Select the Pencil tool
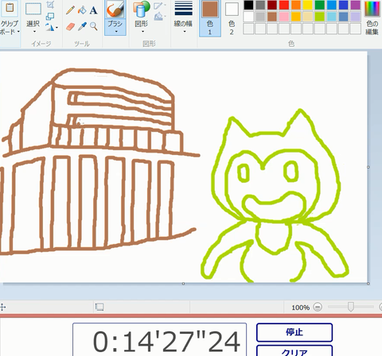382x356 pixels. (x=70, y=10)
